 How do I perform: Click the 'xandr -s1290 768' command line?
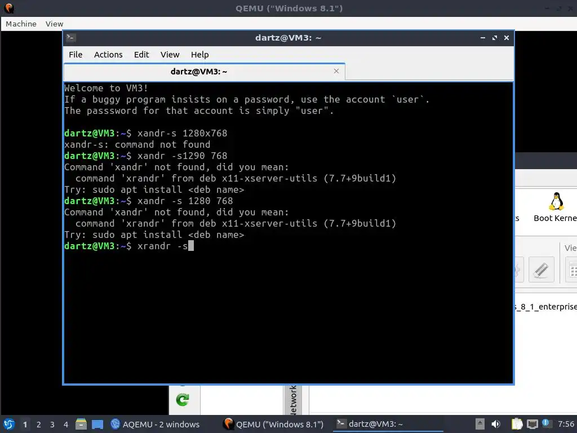146,156
